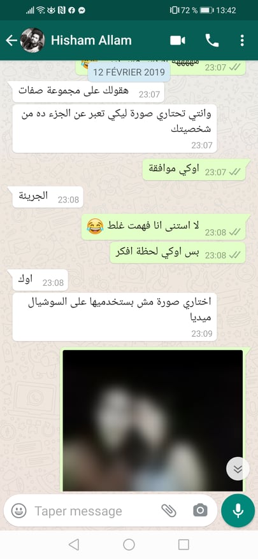Image resolution: width=258 pixels, height=559 pixels.
Task: Start a voice call using phone icon
Action: tap(212, 41)
